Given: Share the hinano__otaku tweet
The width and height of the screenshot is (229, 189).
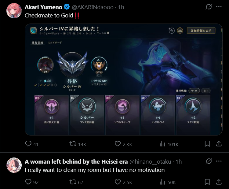Looking at the screenshot, I should pos(219,182).
